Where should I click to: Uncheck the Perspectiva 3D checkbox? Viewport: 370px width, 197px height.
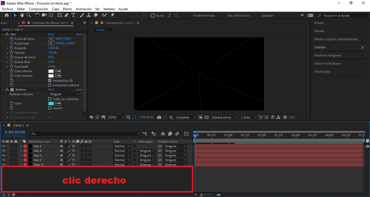pos(50,80)
